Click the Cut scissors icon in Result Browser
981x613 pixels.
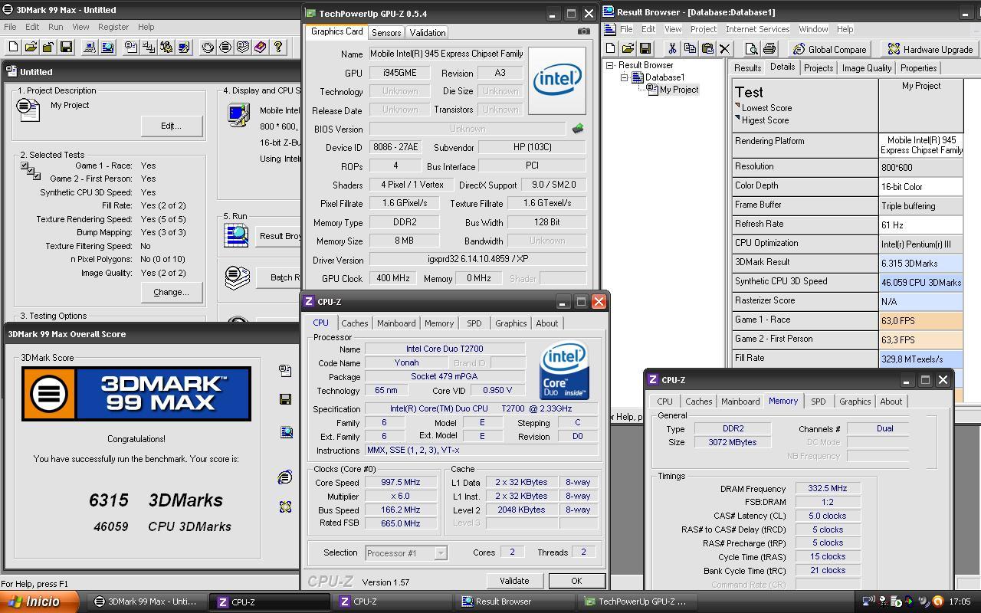[672, 49]
